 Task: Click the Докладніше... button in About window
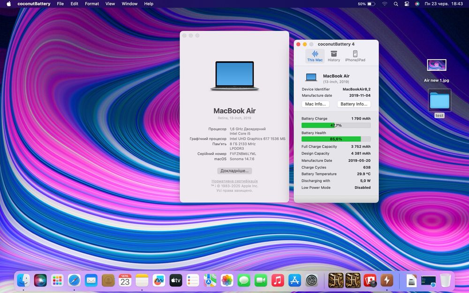click(x=234, y=171)
